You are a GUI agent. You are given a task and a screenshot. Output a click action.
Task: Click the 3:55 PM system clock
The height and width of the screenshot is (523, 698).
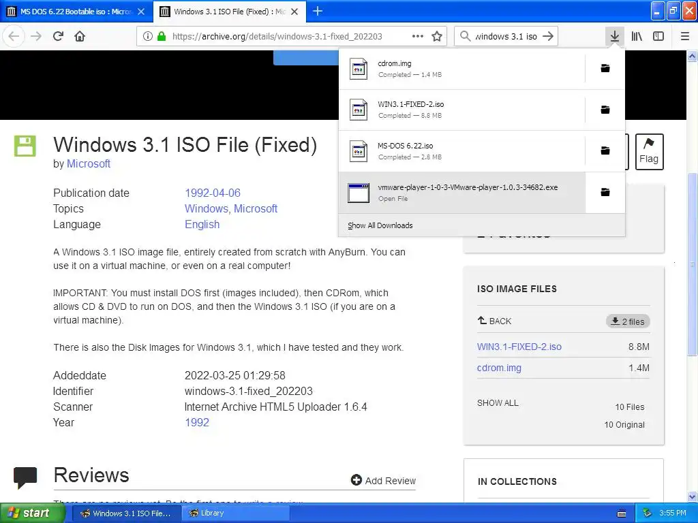(x=673, y=513)
